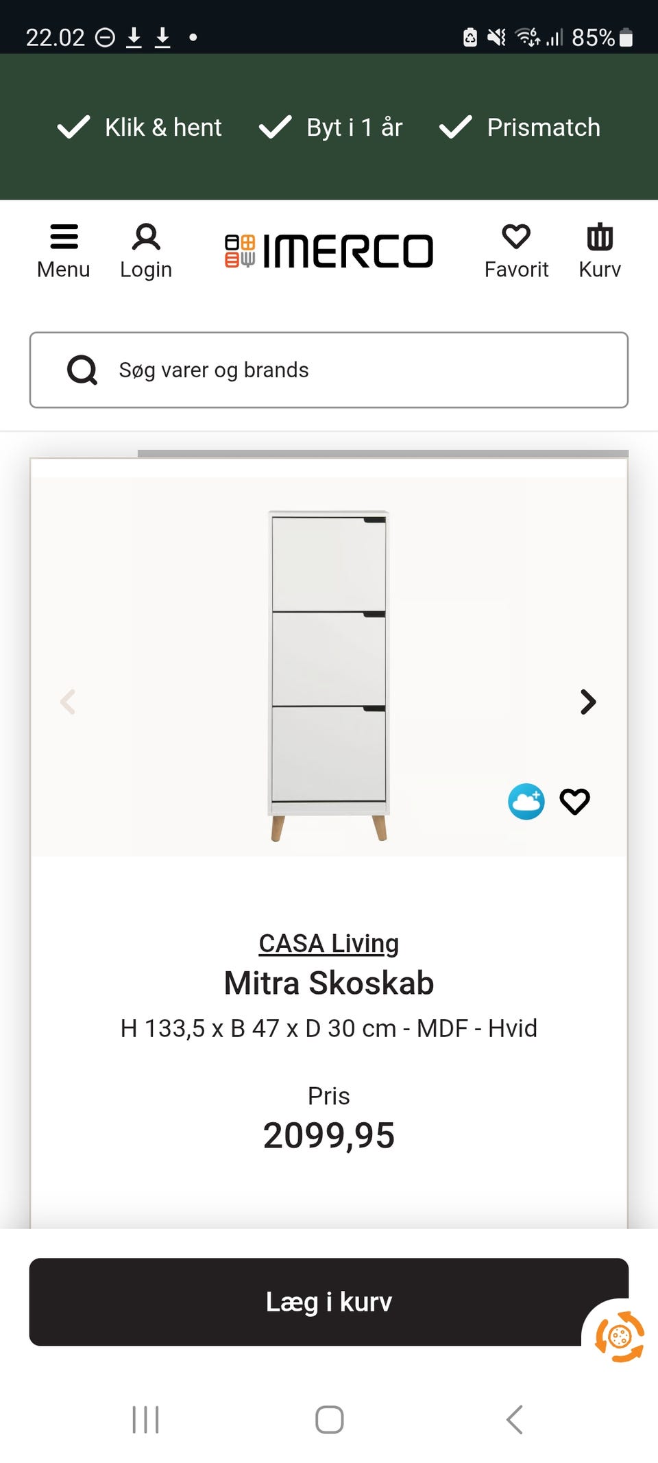
Task: Open the Kurv basket icon
Action: pos(600,238)
